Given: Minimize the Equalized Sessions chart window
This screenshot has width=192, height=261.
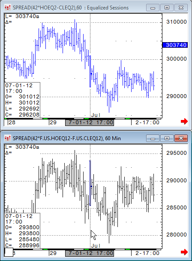Looking at the screenshot, I should 153,8.
